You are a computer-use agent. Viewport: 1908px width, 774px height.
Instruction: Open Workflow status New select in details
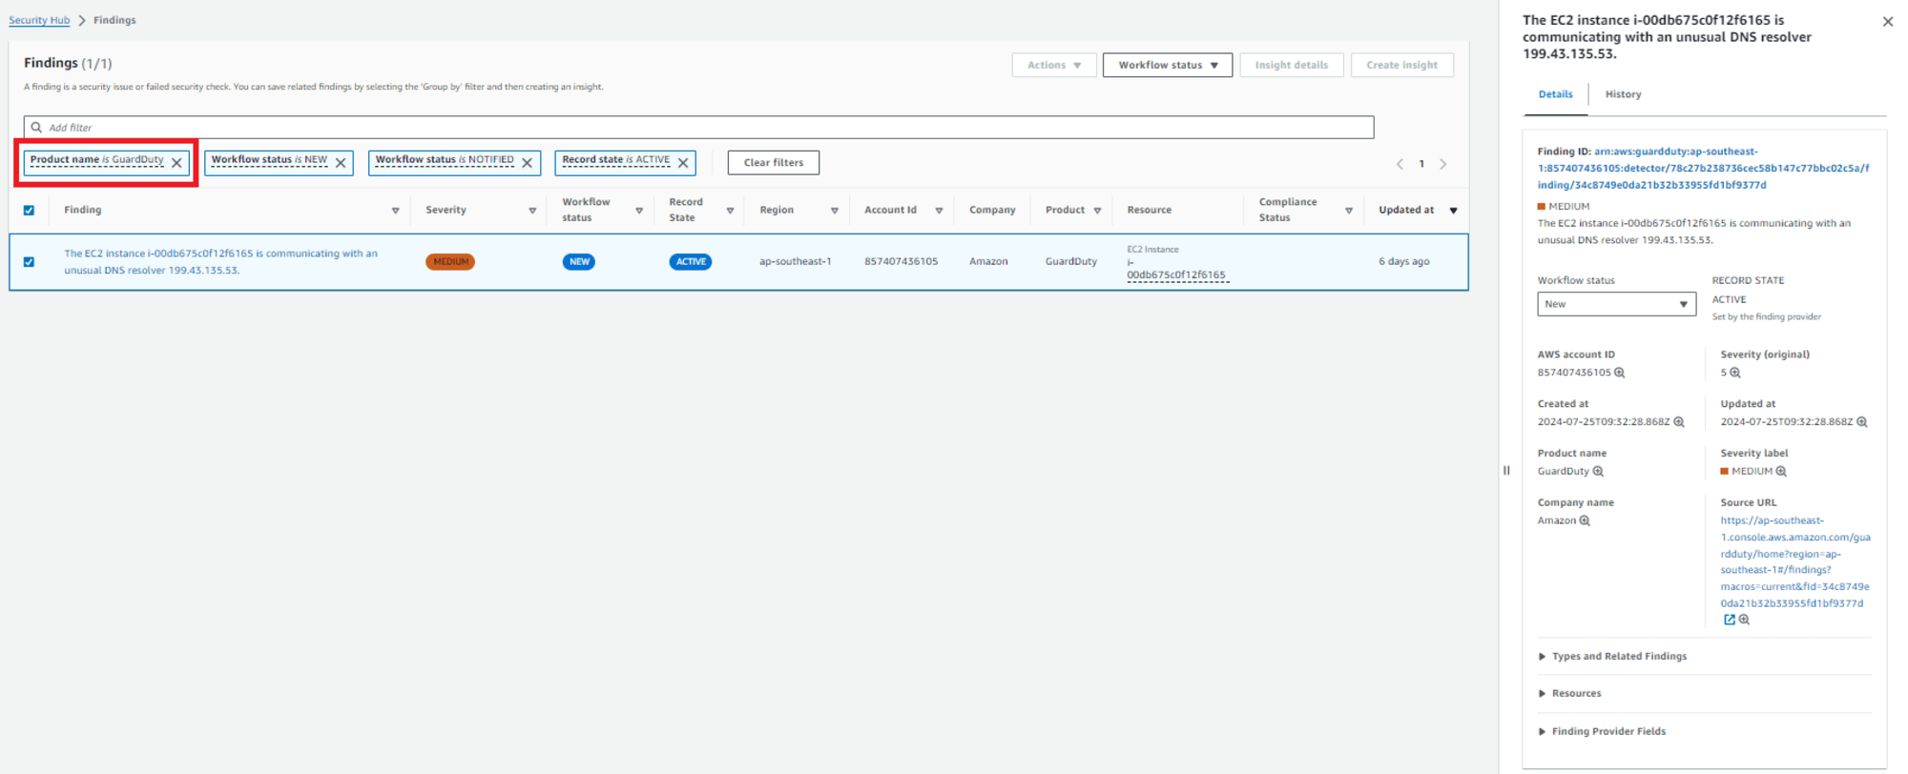(1616, 304)
